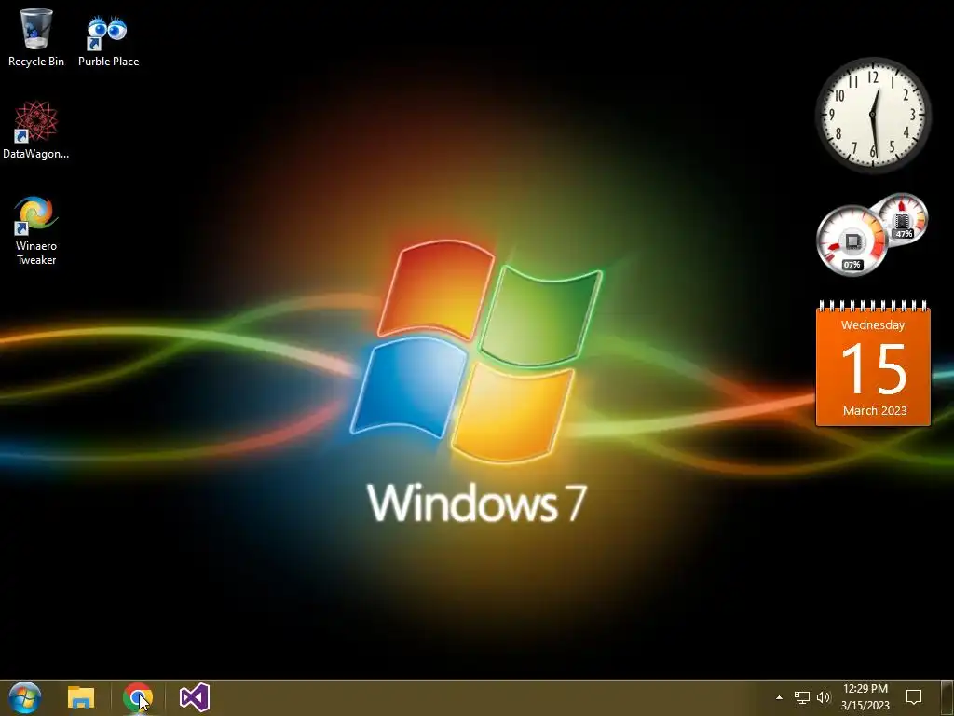The width and height of the screenshot is (954, 716).
Task: Open Visual Studio from the taskbar
Action: (195, 697)
